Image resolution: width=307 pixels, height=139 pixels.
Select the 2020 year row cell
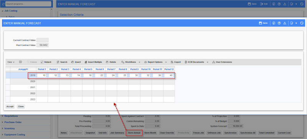(x=23, y=82)
